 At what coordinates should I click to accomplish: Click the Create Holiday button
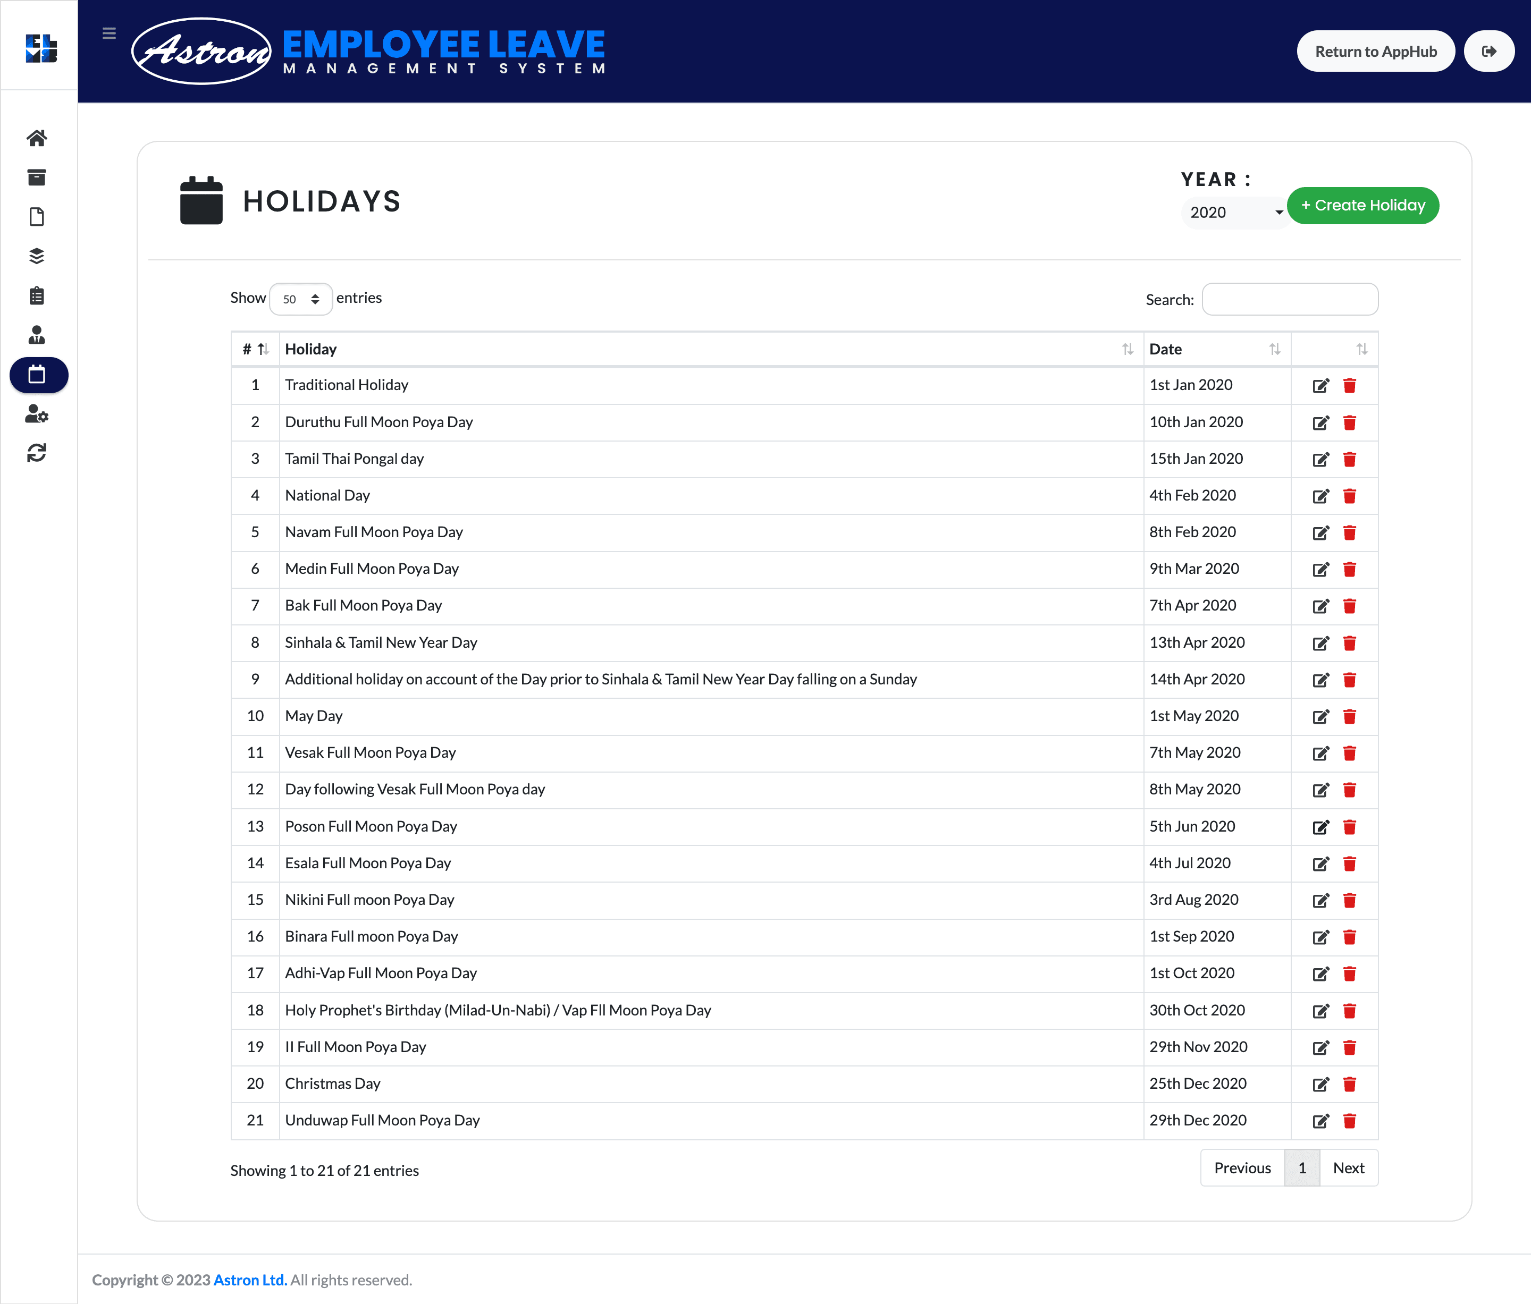pyautogui.click(x=1362, y=205)
